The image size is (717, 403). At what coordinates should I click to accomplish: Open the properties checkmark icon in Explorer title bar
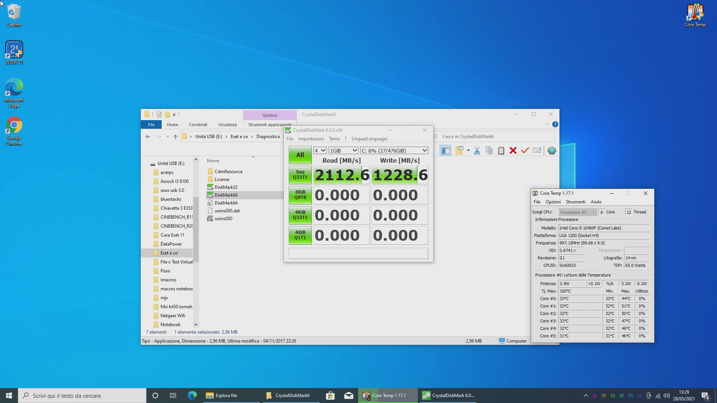click(159, 114)
